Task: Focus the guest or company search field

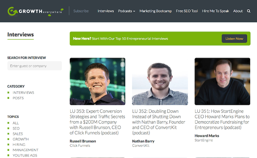Action: pos(35,66)
